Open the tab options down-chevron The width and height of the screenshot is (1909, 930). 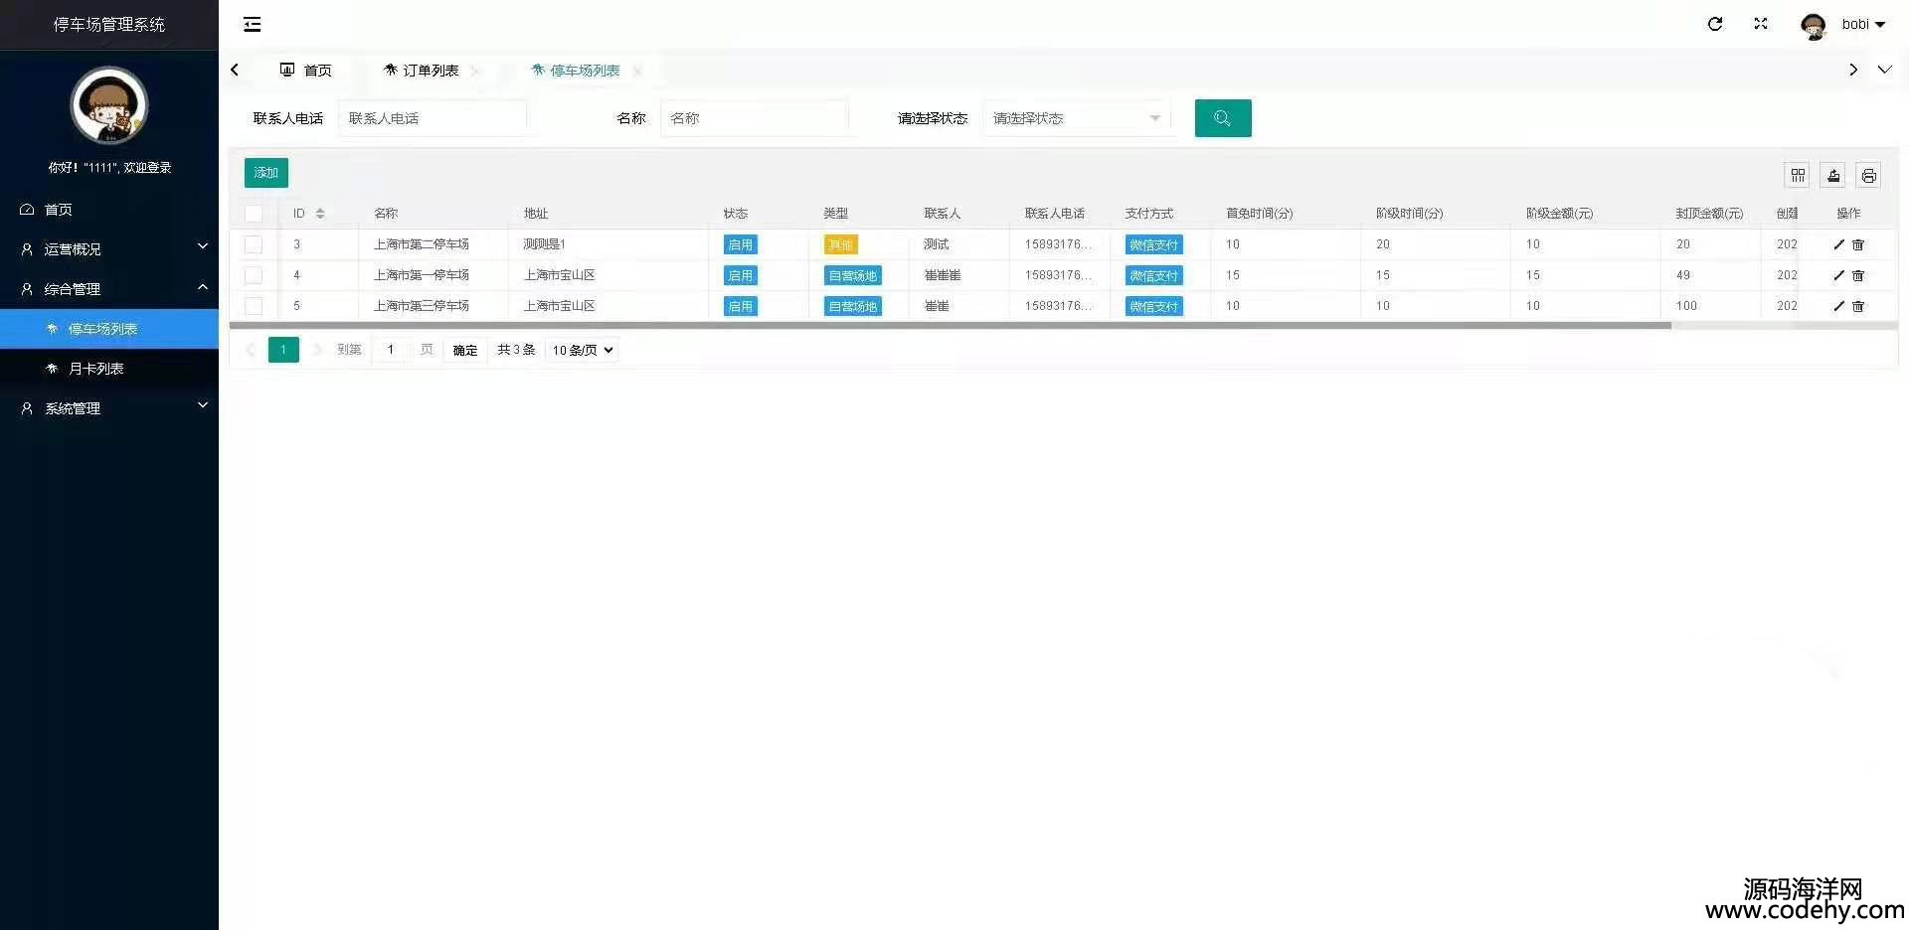tap(1884, 70)
